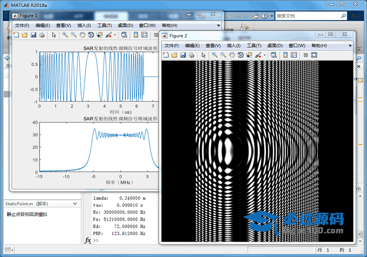
Task: Select Brush data tool in Figure 1
Action: 108,35
